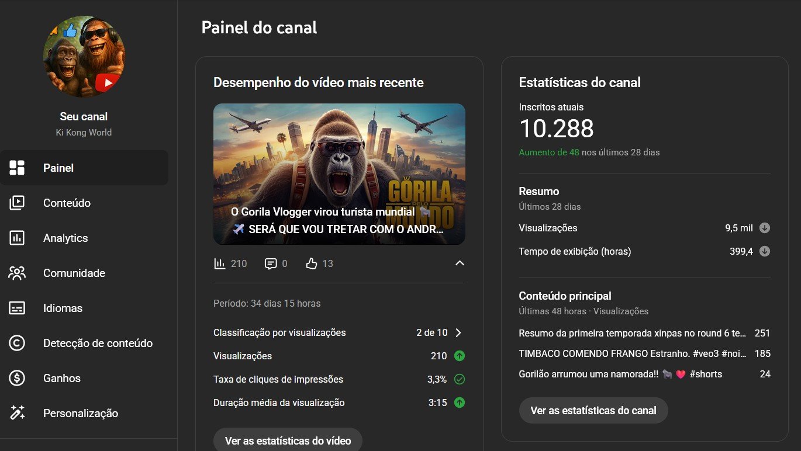Click the green checkmark beside Taxa de cliques
The width and height of the screenshot is (801, 451).
tap(460, 379)
